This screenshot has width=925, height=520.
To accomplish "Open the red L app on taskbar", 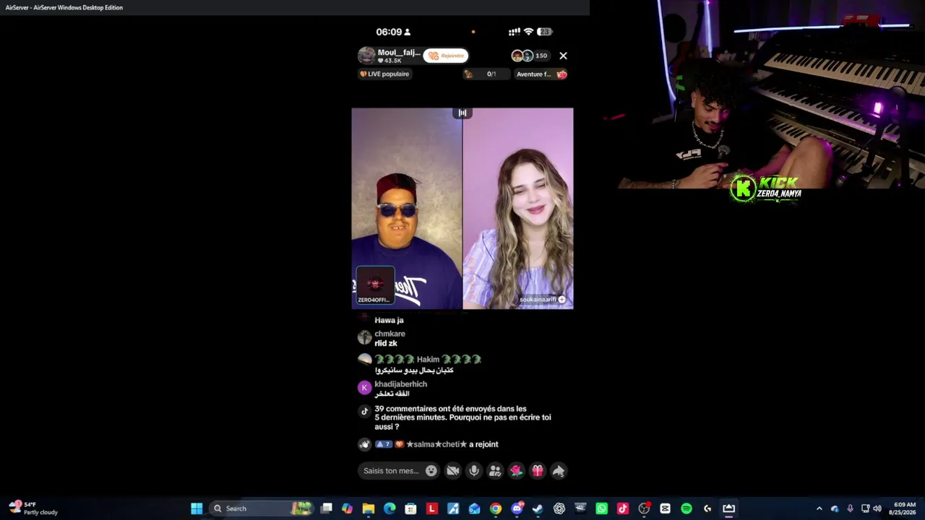I will tap(432, 508).
